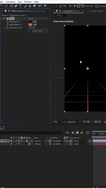Image resolution: width=106 pixels, height=188 pixels.
Task: Toggle the Tint effect fx switch
Action: pos(5,19)
